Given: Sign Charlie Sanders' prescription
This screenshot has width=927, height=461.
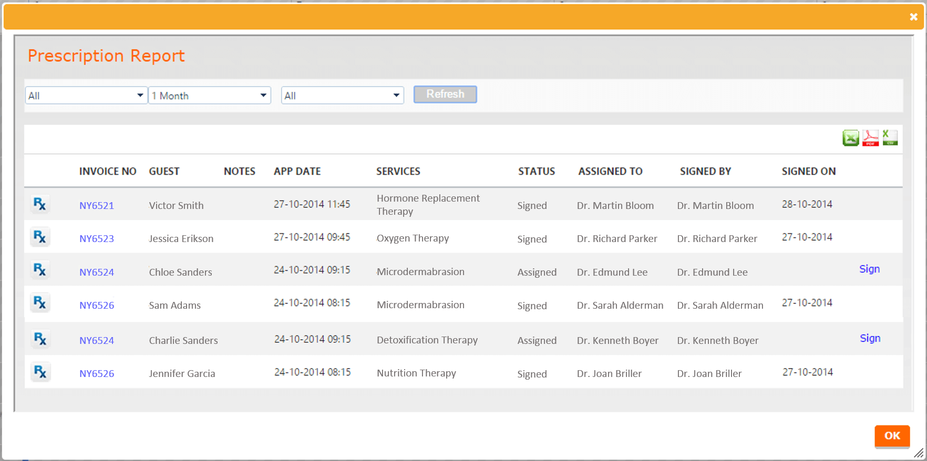Looking at the screenshot, I should point(870,338).
